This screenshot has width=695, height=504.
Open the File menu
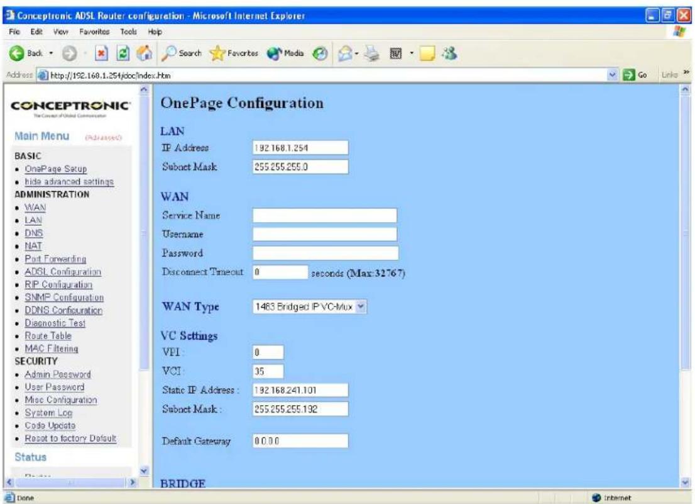(x=14, y=31)
